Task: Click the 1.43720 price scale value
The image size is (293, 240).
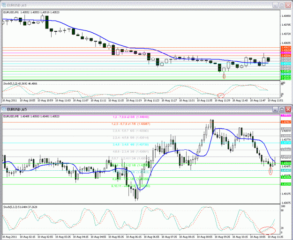Action: pos(286,34)
